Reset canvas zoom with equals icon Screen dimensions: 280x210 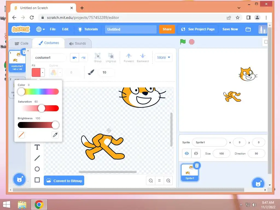(159, 181)
